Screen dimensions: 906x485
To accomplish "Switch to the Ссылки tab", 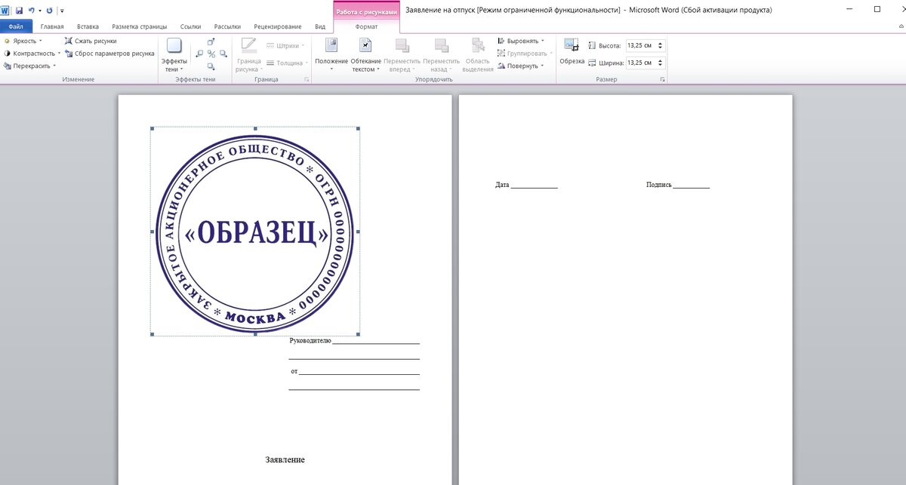I will pos(191,26).
